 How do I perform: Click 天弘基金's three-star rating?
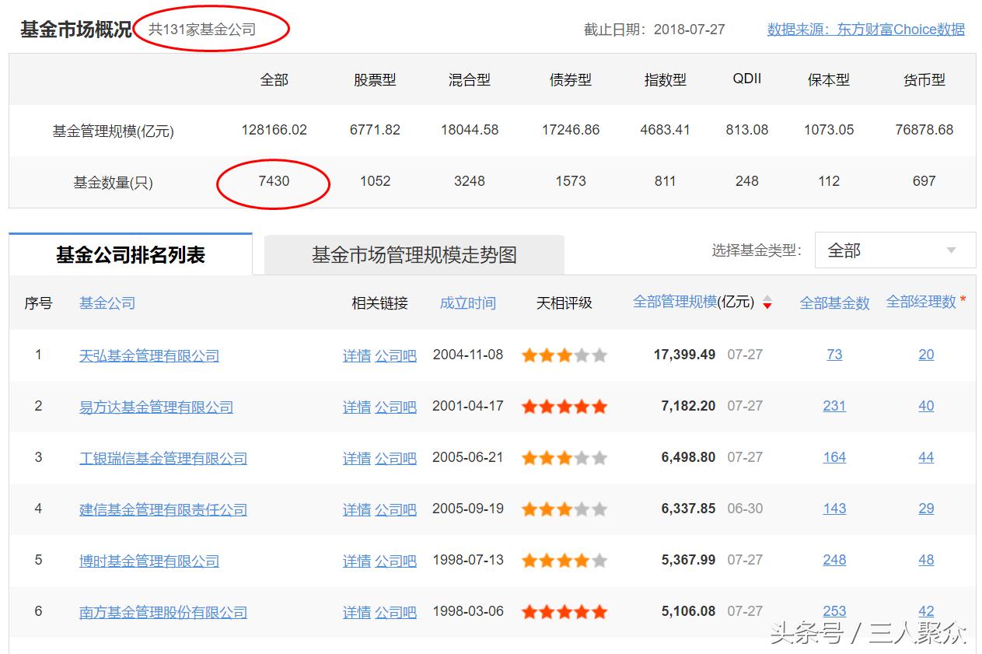[x=564, y=355]
